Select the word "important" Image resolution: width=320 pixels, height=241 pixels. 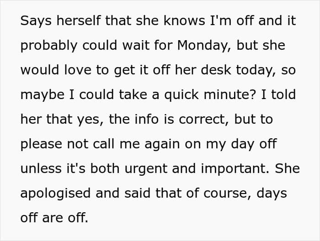tap(235, 169)
